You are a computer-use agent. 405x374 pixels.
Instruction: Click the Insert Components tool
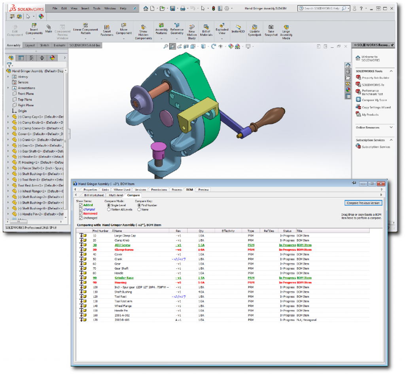pyautogui.click(x=34, y=29)
